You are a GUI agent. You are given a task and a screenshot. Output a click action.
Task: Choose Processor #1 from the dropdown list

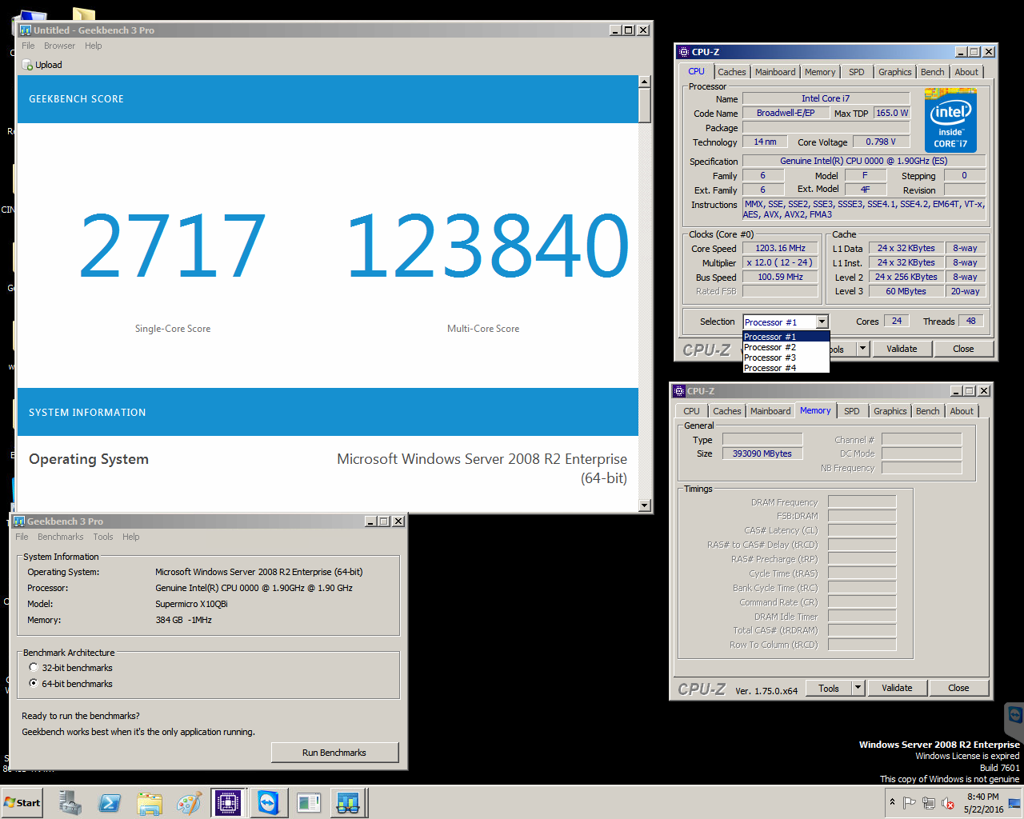point(786,337)
